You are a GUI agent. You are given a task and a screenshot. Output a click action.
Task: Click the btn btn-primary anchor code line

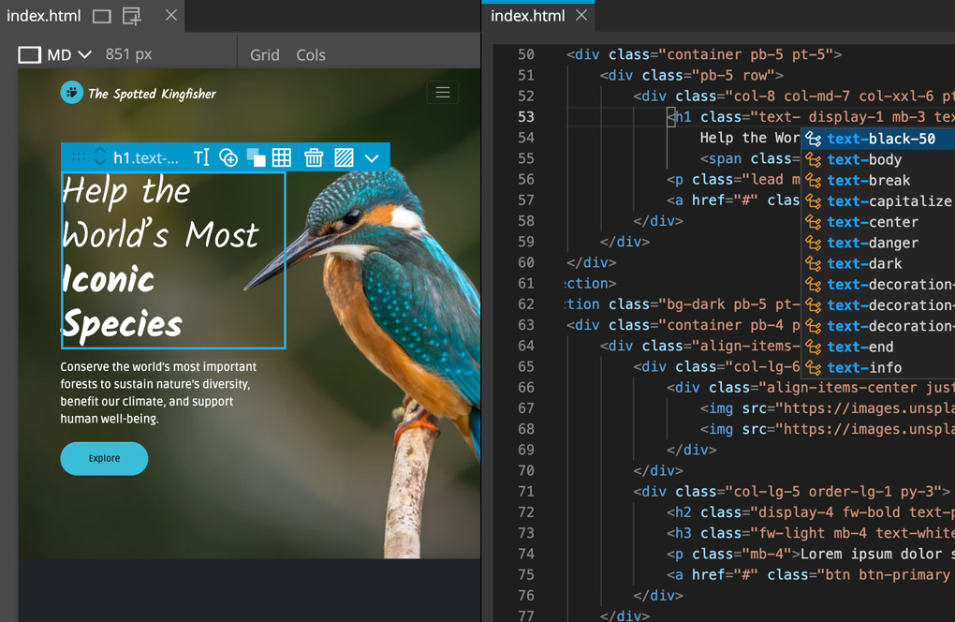(x=811, y=574)
